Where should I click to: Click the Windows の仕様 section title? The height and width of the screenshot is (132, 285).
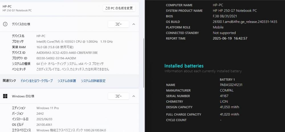tap(23, 96)
